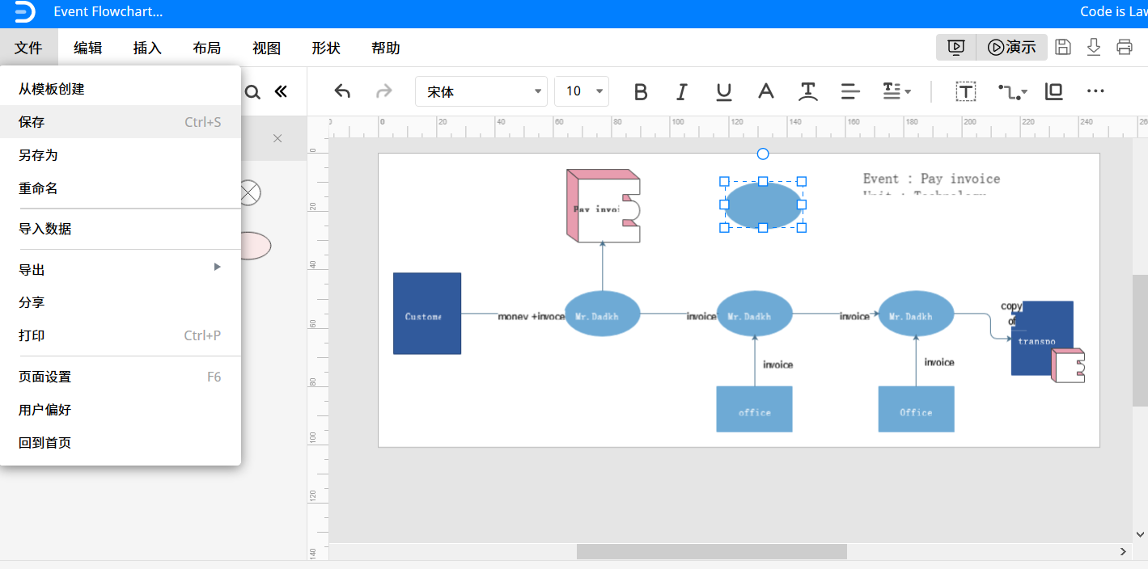Select the text box tool
This screenshot has width=1148, height=569.
pos(965,91)
